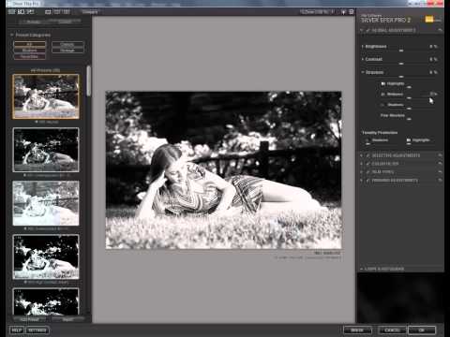Click the Shadows icon under Structure
Viewport: 450px width, 337px height.
[x=382, y=105]
